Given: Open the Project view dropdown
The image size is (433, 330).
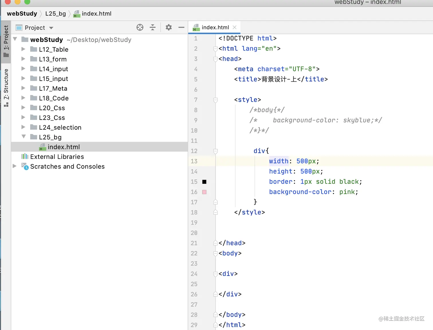Looking at the screenshot, I should coord(51,28).
